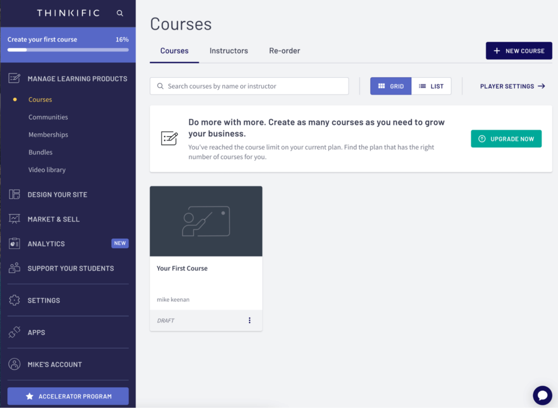Viewport: 558px width, 408px height.
Task: Click the Support Your Students icon
Action: click(x=14, y=268)
